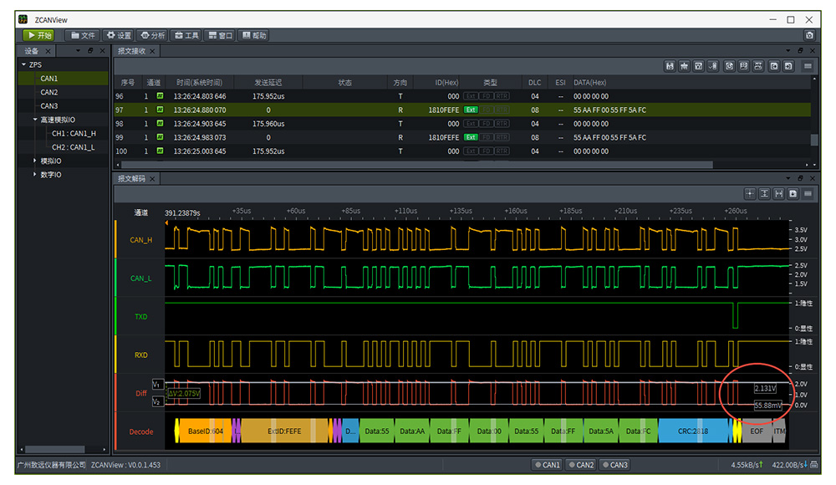Toggle the RTR flag in row 98
The image size is (836, 485).
(x=502, y=123)
